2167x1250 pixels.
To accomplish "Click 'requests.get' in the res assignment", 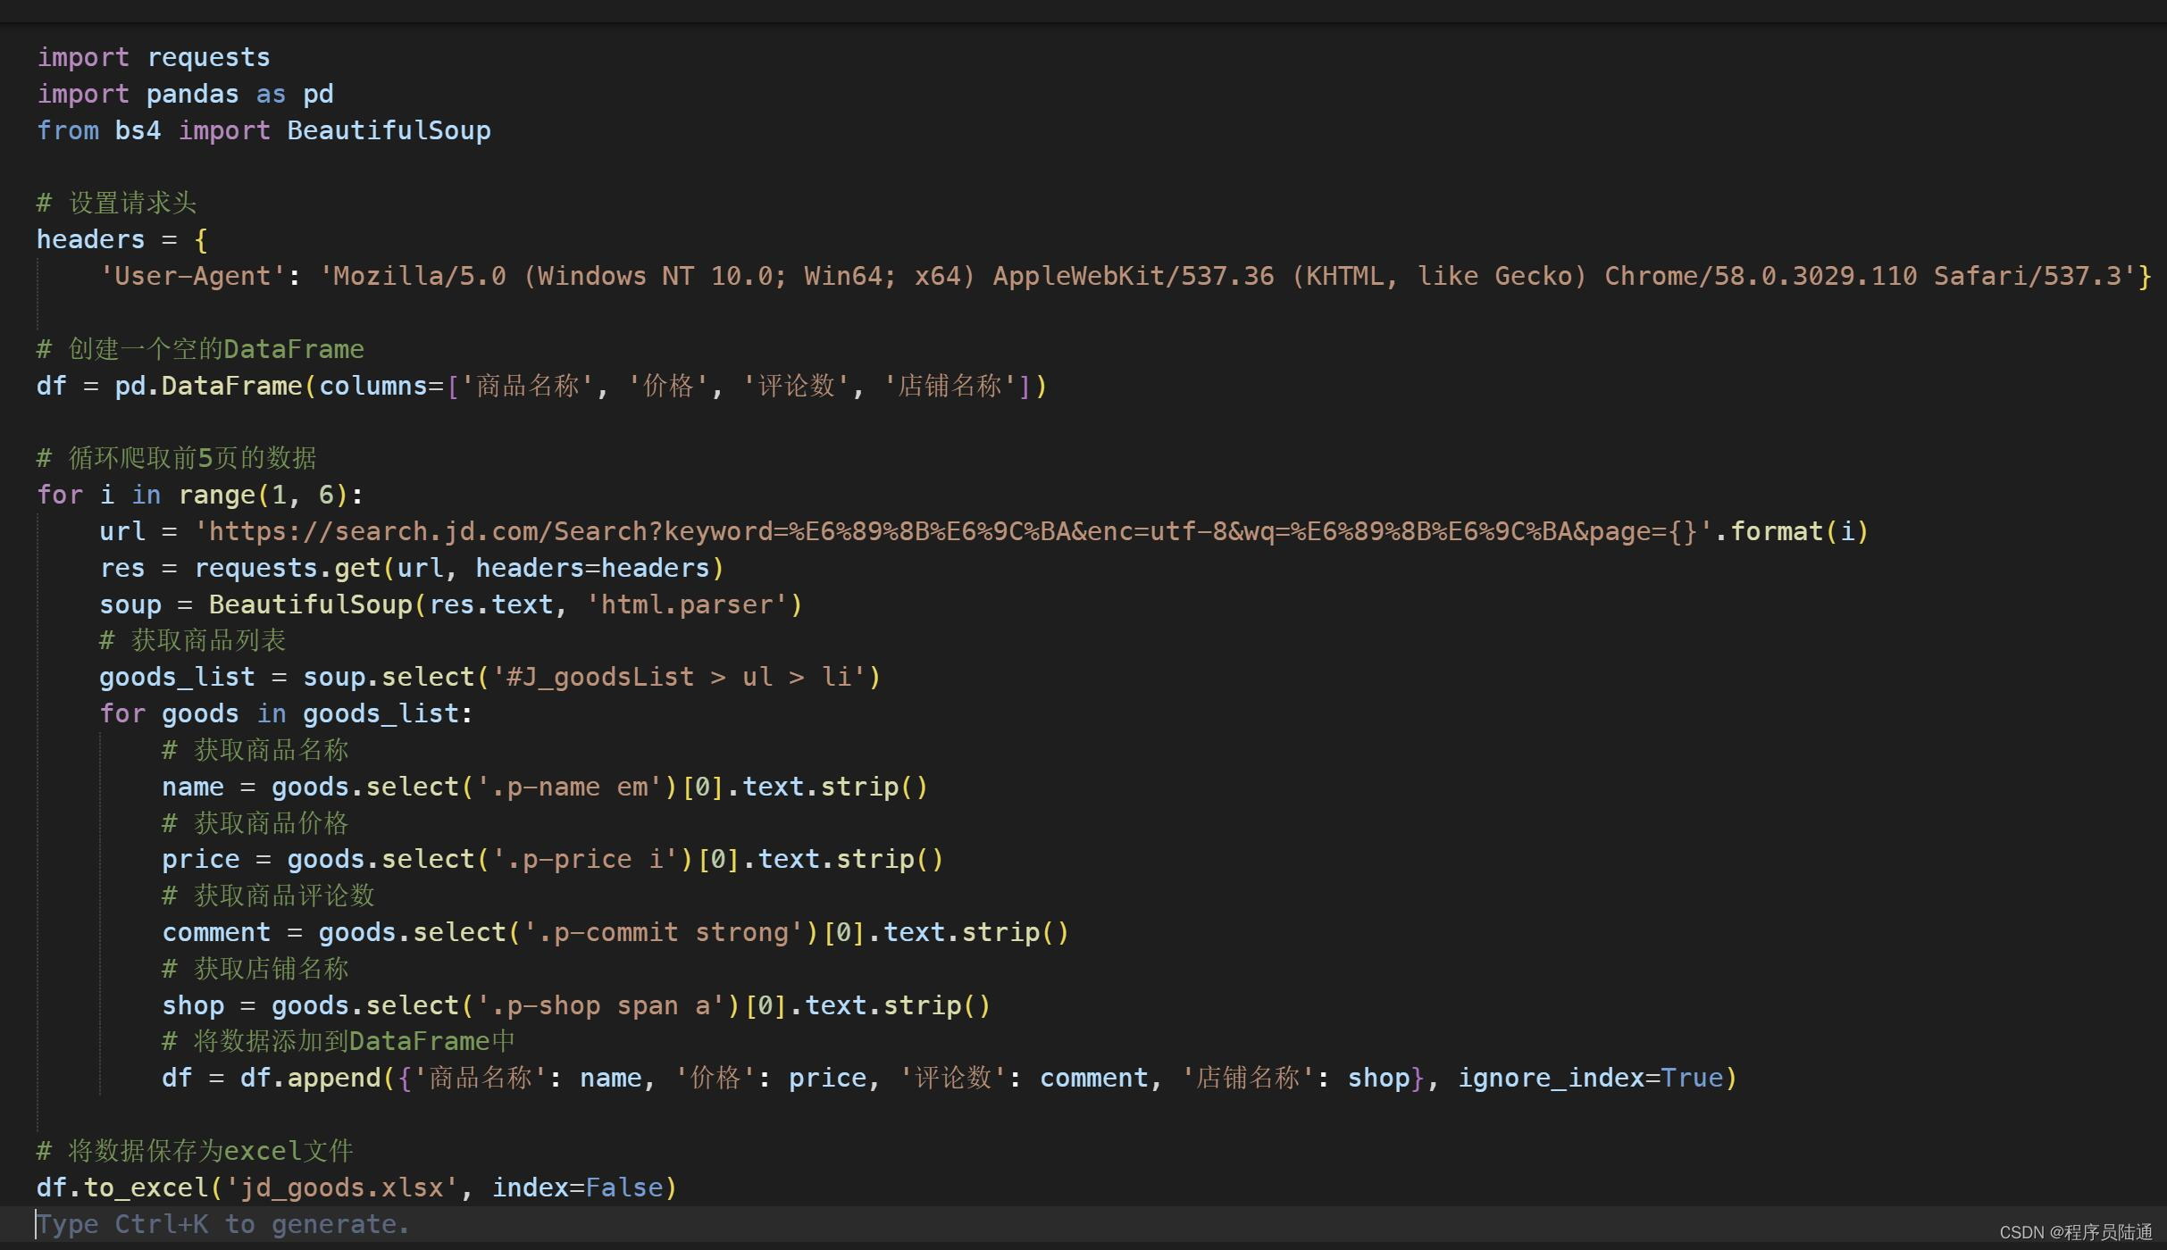I will pos(288,568).
